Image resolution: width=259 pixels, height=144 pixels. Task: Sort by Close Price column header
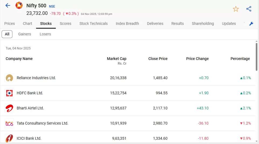tap(158, 59)
